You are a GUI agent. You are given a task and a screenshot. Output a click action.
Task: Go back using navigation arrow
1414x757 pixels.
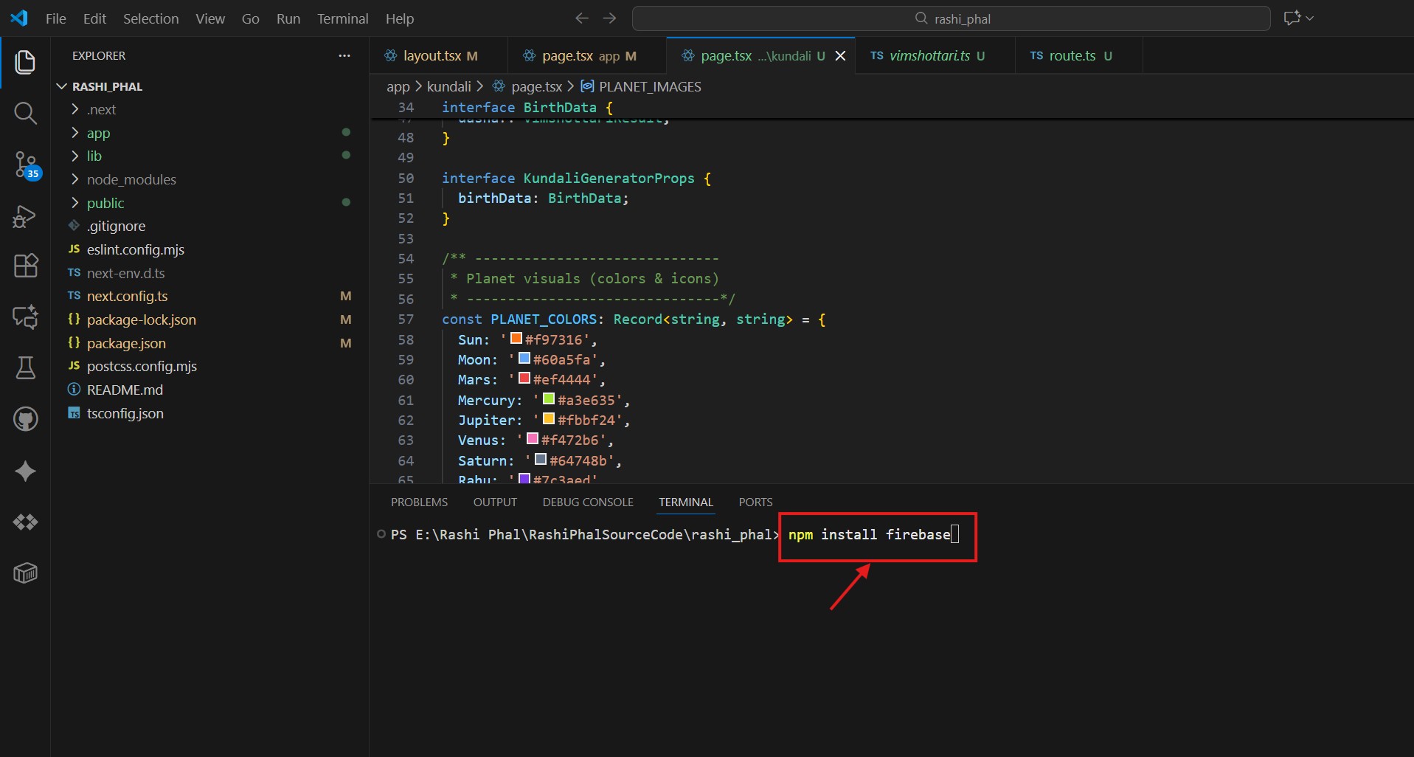point(581,18)
